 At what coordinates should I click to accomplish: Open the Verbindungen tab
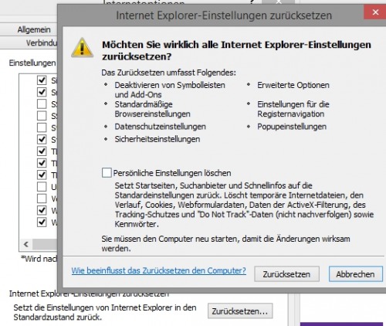point(41,42)
